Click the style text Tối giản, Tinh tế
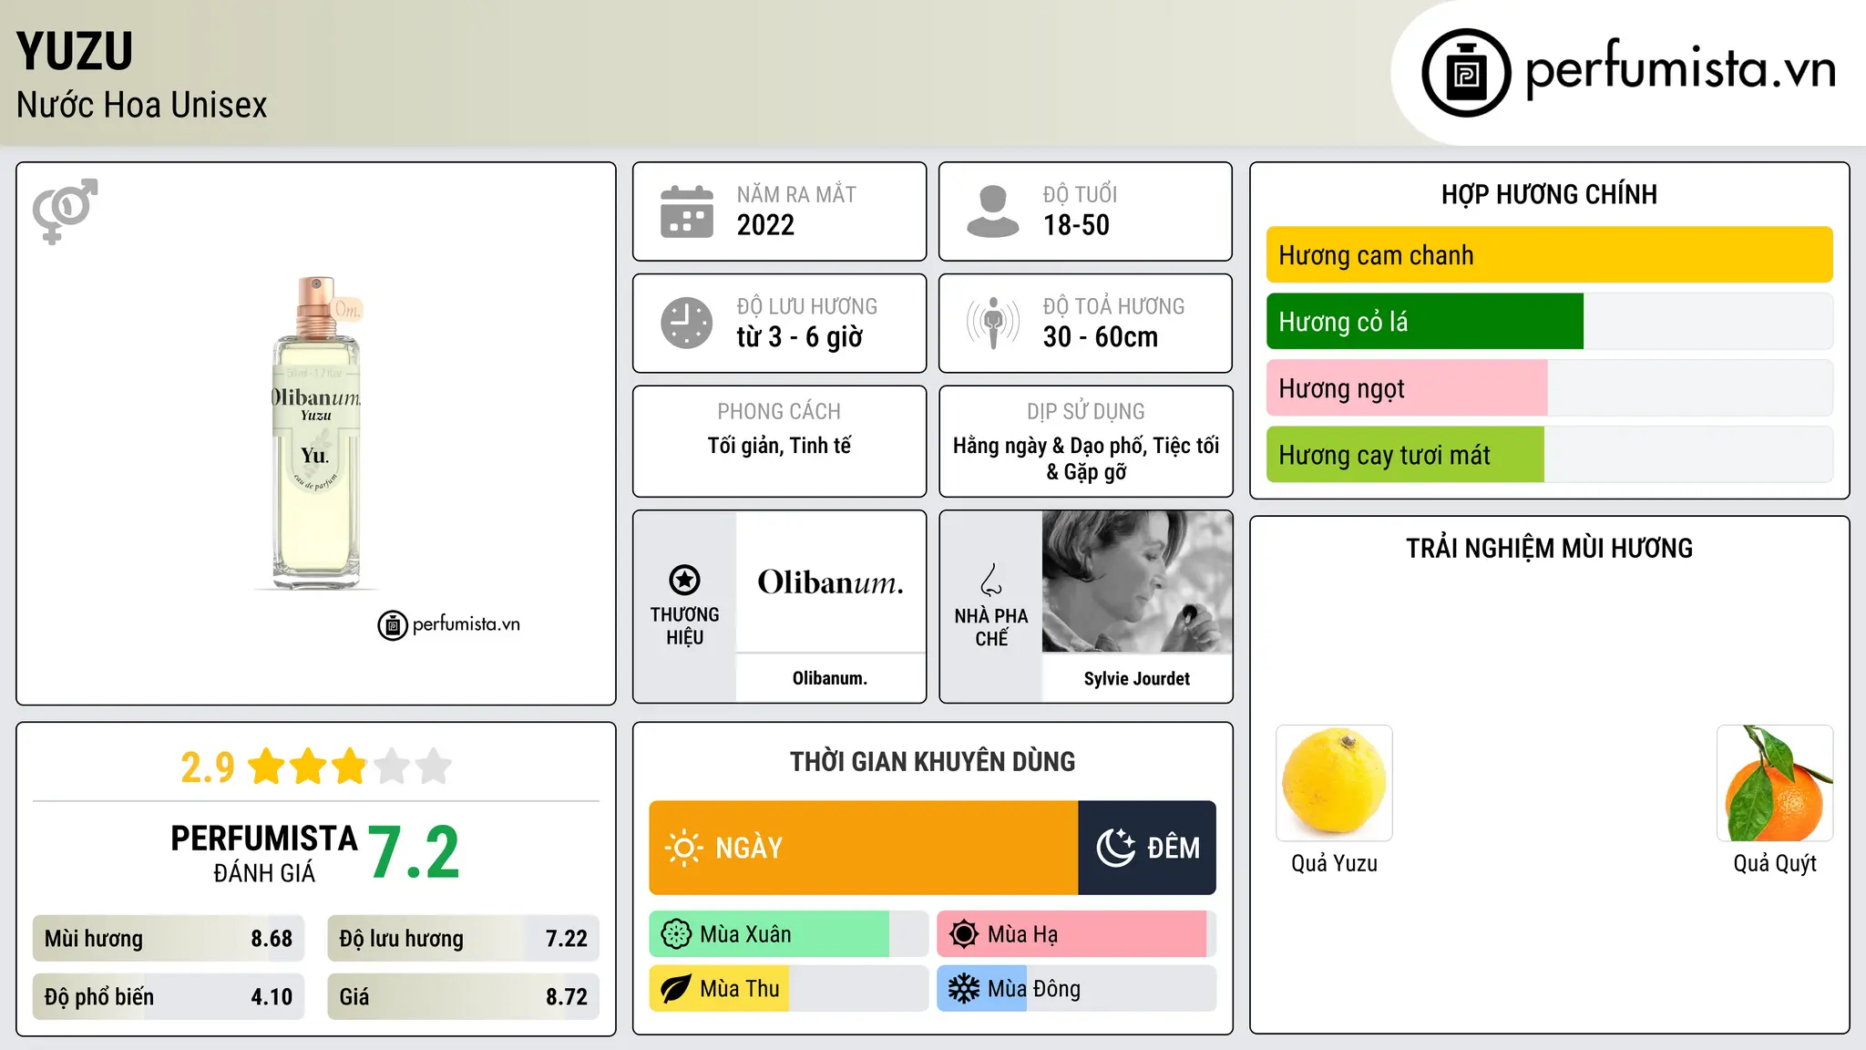 tap(779, 446)
